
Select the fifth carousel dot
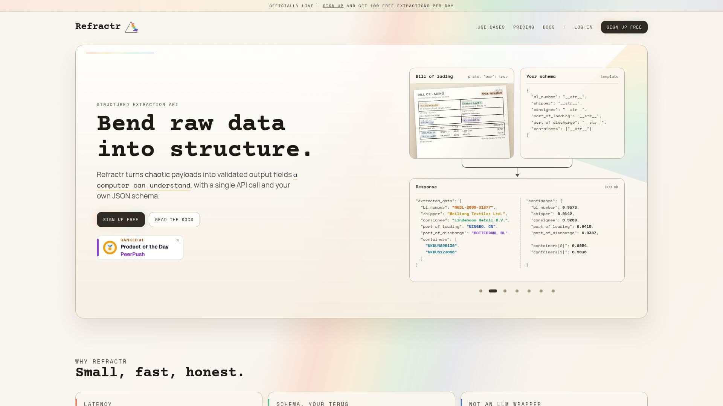[529, 291]
